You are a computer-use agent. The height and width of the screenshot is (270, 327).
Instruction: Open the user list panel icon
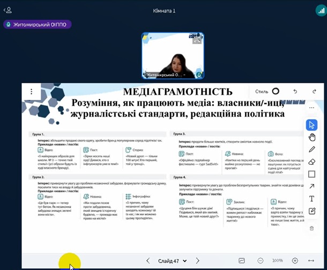(x=8, y=10)
